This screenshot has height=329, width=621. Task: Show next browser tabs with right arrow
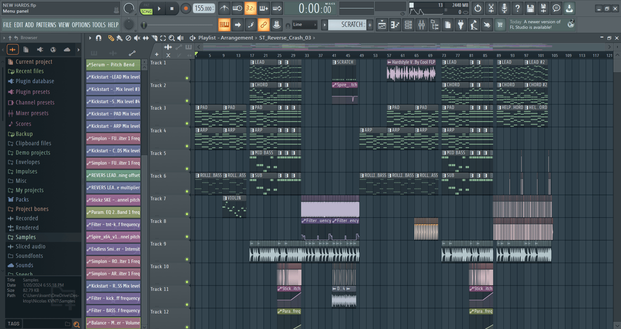[78, 50]
